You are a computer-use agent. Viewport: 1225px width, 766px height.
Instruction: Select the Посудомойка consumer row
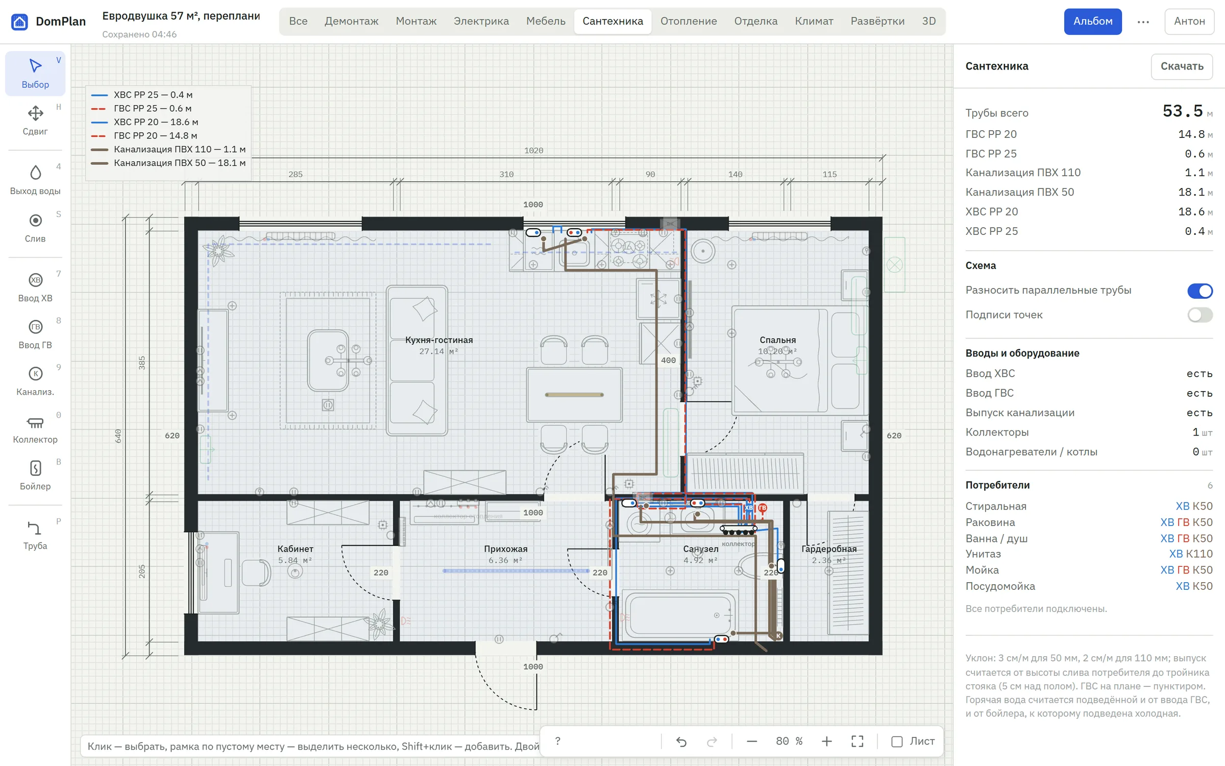coord(1089,586)
